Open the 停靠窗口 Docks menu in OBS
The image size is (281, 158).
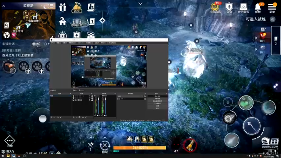[x=72, y=43]
